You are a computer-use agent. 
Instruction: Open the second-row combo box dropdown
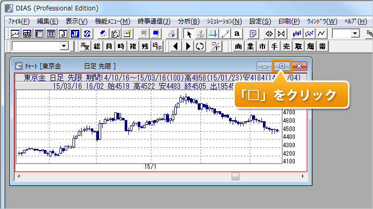click(x=64, y=47)
